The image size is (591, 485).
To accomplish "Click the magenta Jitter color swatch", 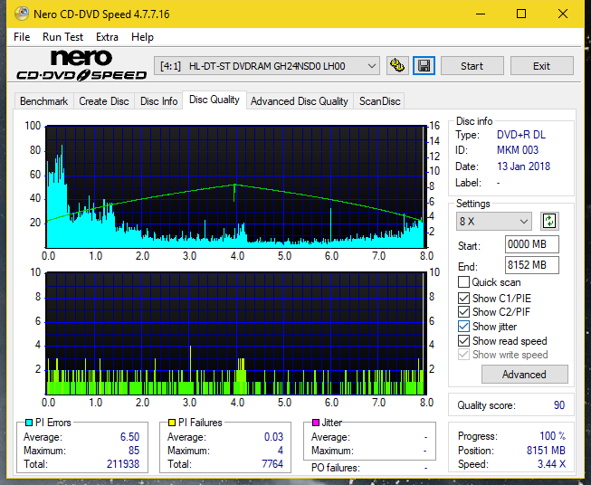I will (x=316, y=423).
